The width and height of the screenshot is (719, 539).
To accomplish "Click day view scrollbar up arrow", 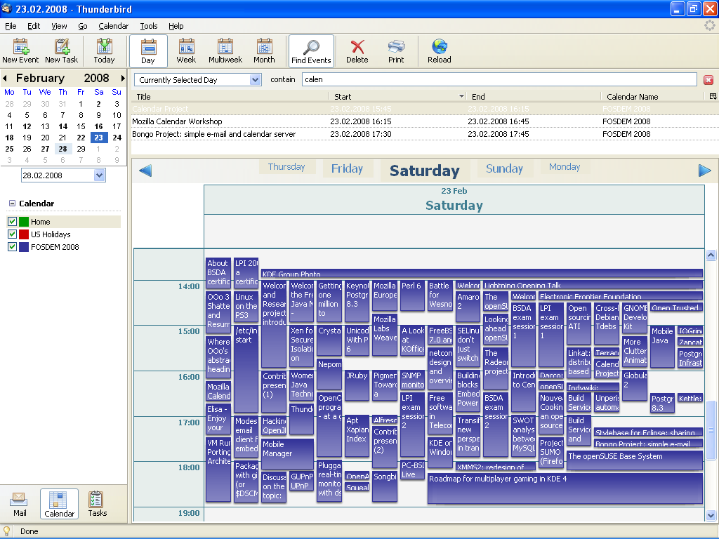I will click(711, 255).
